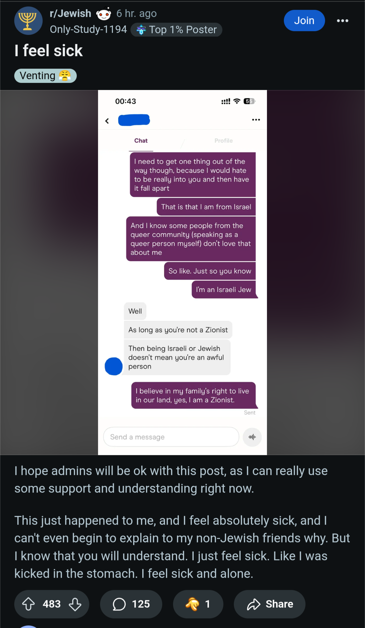Filter by the Venting flair tag

45,76
